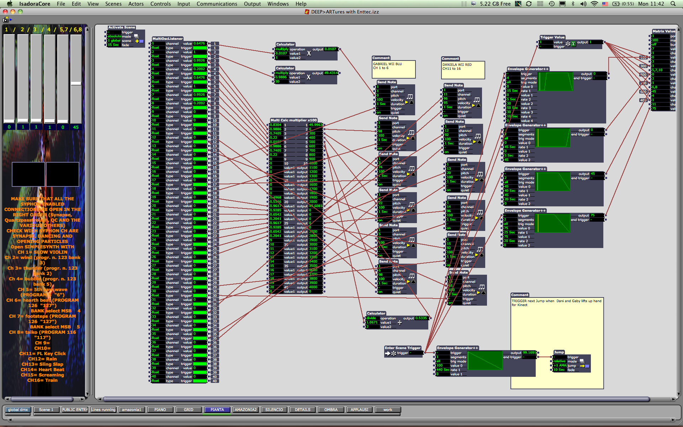This screenshot has height=427, width=683.
Task: Open the Scenes menu
Action: [x=113, y=4]
